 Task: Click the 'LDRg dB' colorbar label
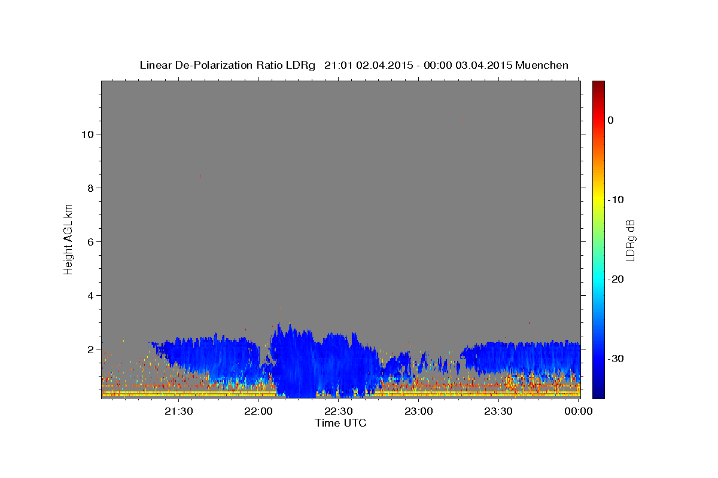629,240
